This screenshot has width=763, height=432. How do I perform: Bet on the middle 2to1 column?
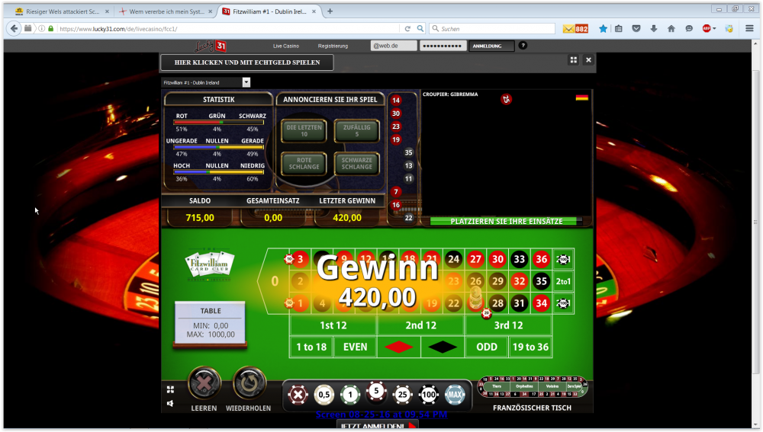(563, 281)
